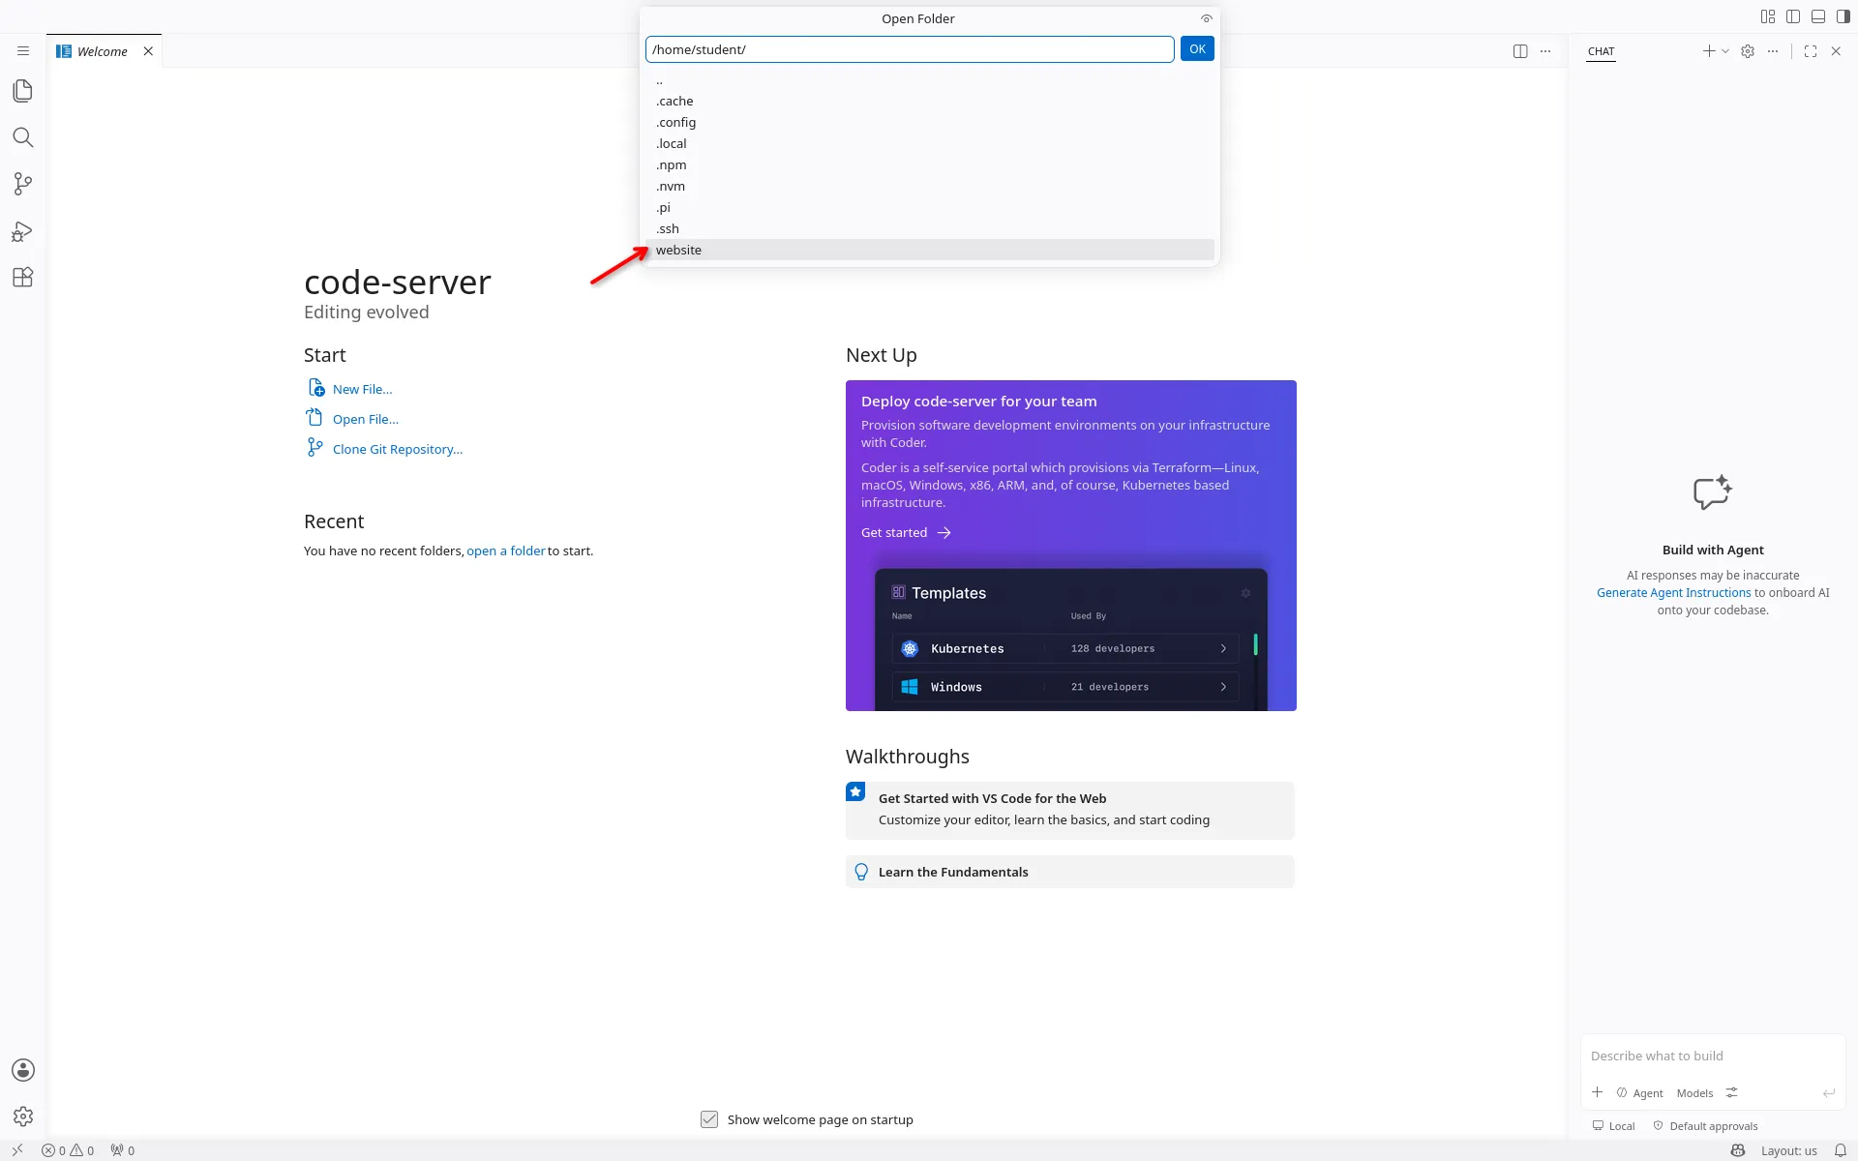The height and width of the screenshot is (1161, 1858).
Task: Toggle Show welcome page on startup checkbox
Action: coord(709,1119)
